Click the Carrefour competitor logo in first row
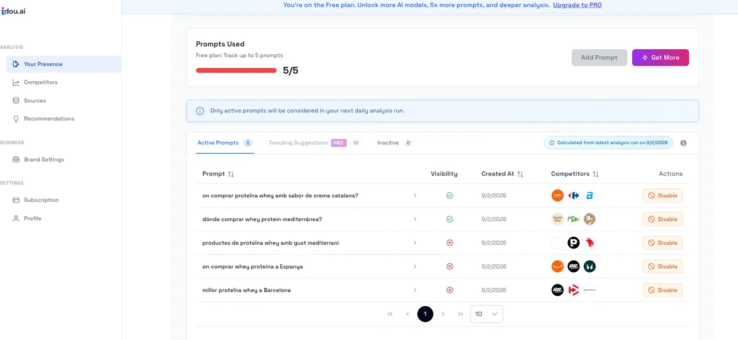 tap(574, 196)
